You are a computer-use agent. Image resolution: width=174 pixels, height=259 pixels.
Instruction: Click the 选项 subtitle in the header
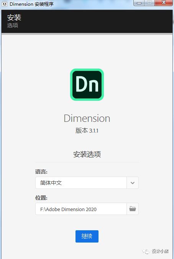(x=13, y=25)
